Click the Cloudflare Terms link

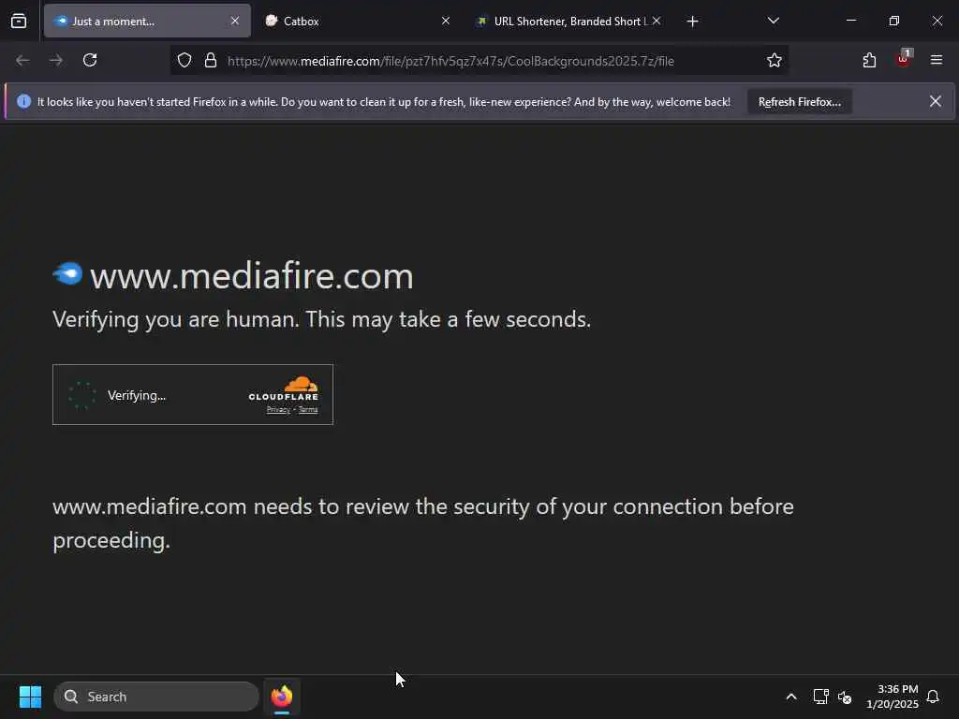(308, 410)
